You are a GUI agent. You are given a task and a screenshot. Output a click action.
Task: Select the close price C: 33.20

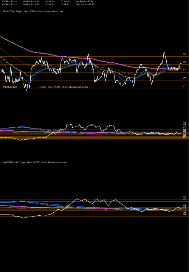click(x=51, y=5)
